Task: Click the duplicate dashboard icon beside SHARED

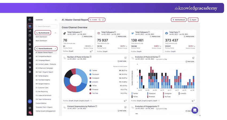Action: pyautogui.click(x=100, y=20)
